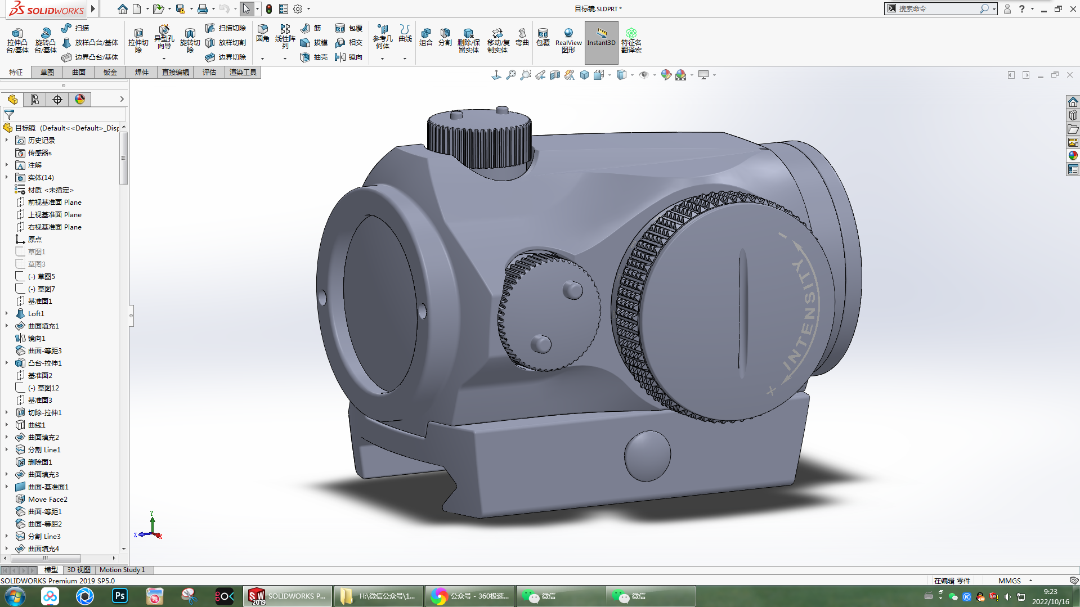Open the Motion Study 1 tab
1080x607 pixels.
tap(122, 570)
